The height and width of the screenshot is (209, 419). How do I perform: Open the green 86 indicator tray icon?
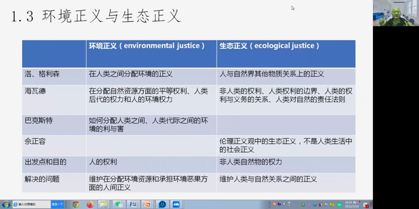pos(339,205)
